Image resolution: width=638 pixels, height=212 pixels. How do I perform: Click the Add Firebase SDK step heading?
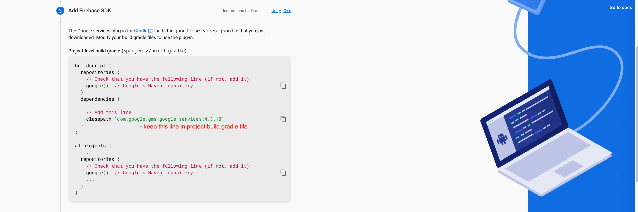pyautogui.click(x=90, y=11)
